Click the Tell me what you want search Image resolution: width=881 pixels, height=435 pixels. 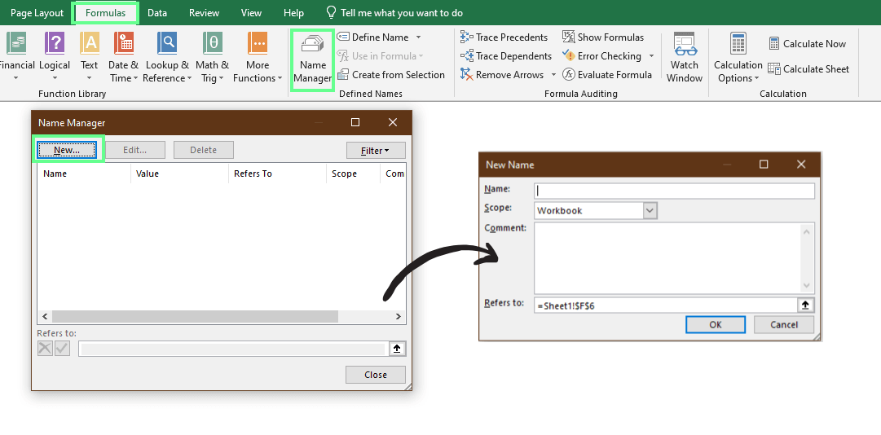(395, 13)
